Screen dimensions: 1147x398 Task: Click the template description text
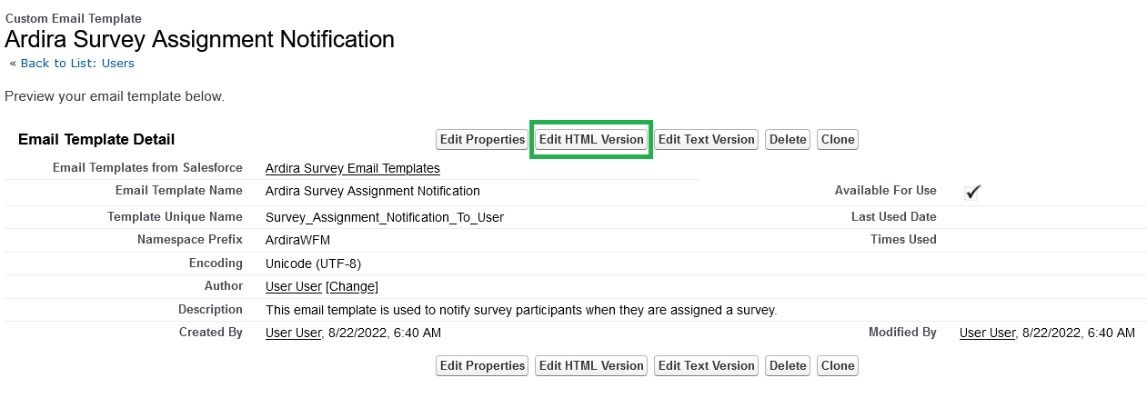[x=520, y=310]
